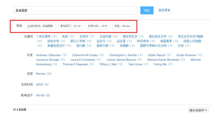Filter by keyword 多组学
This screenshot has height=113, width=217.
tap(87, 36)
